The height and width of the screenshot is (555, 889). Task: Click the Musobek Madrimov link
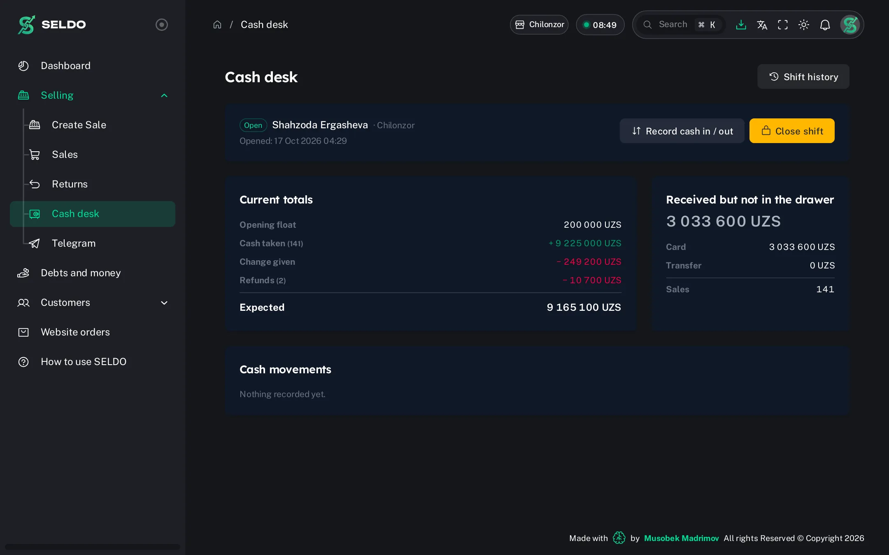(x=681, y=538)
